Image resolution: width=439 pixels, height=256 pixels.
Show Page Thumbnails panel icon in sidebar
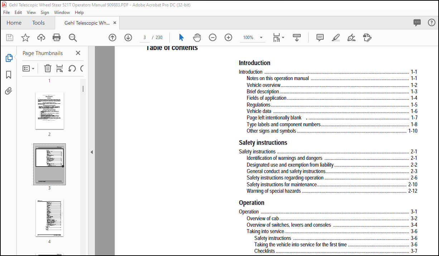[x=9, y=58]
